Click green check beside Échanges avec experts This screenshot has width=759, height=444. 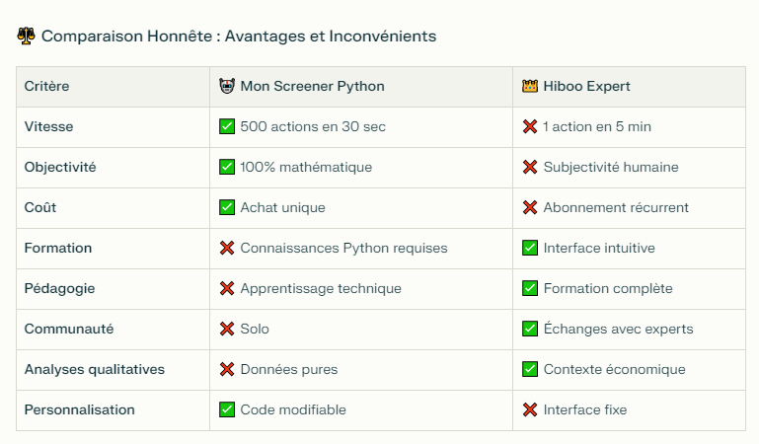[x=530, y=329]
